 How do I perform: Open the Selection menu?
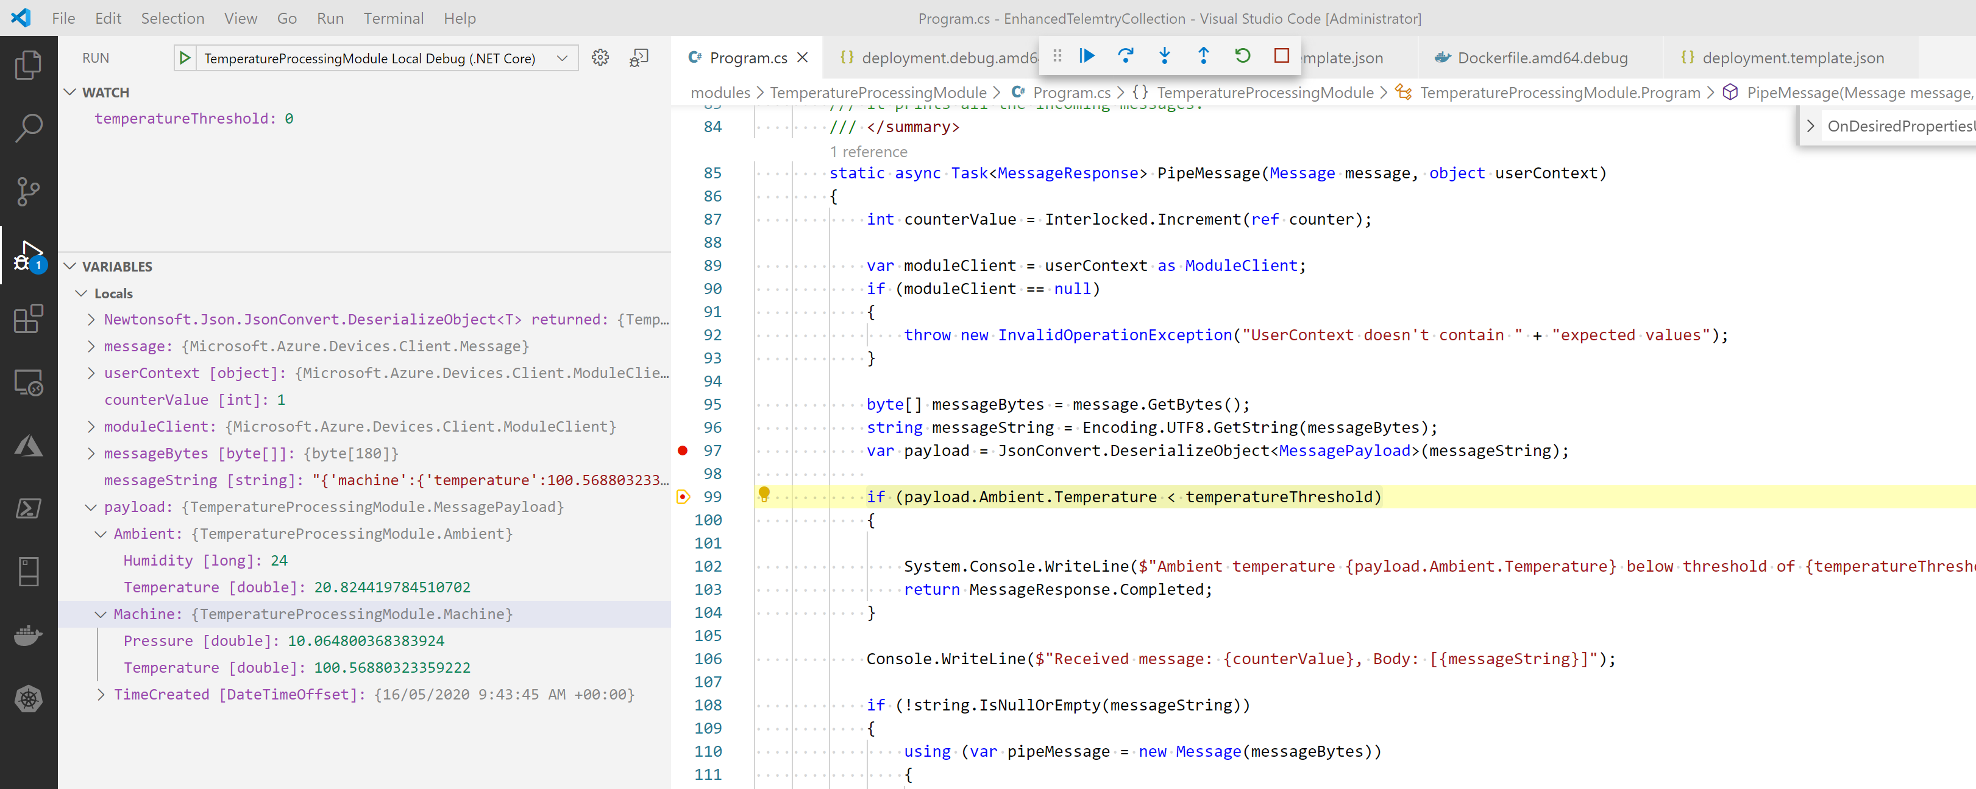[172, 18]
